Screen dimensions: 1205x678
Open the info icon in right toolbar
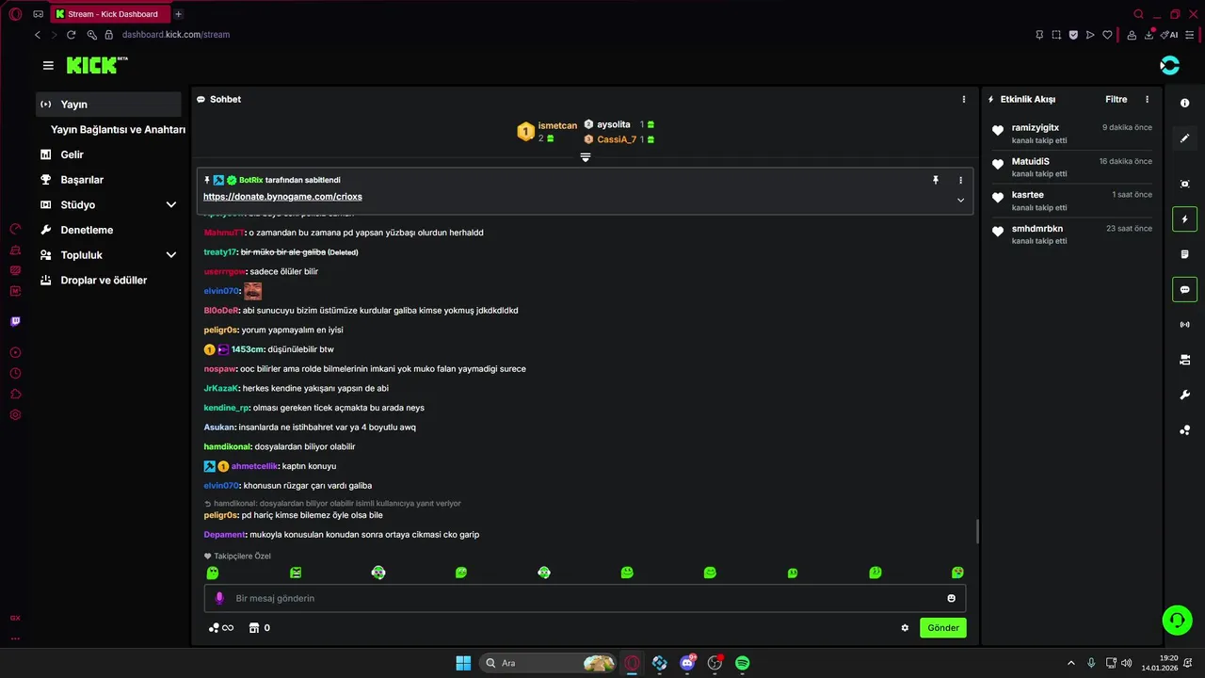click(1185, 104)
